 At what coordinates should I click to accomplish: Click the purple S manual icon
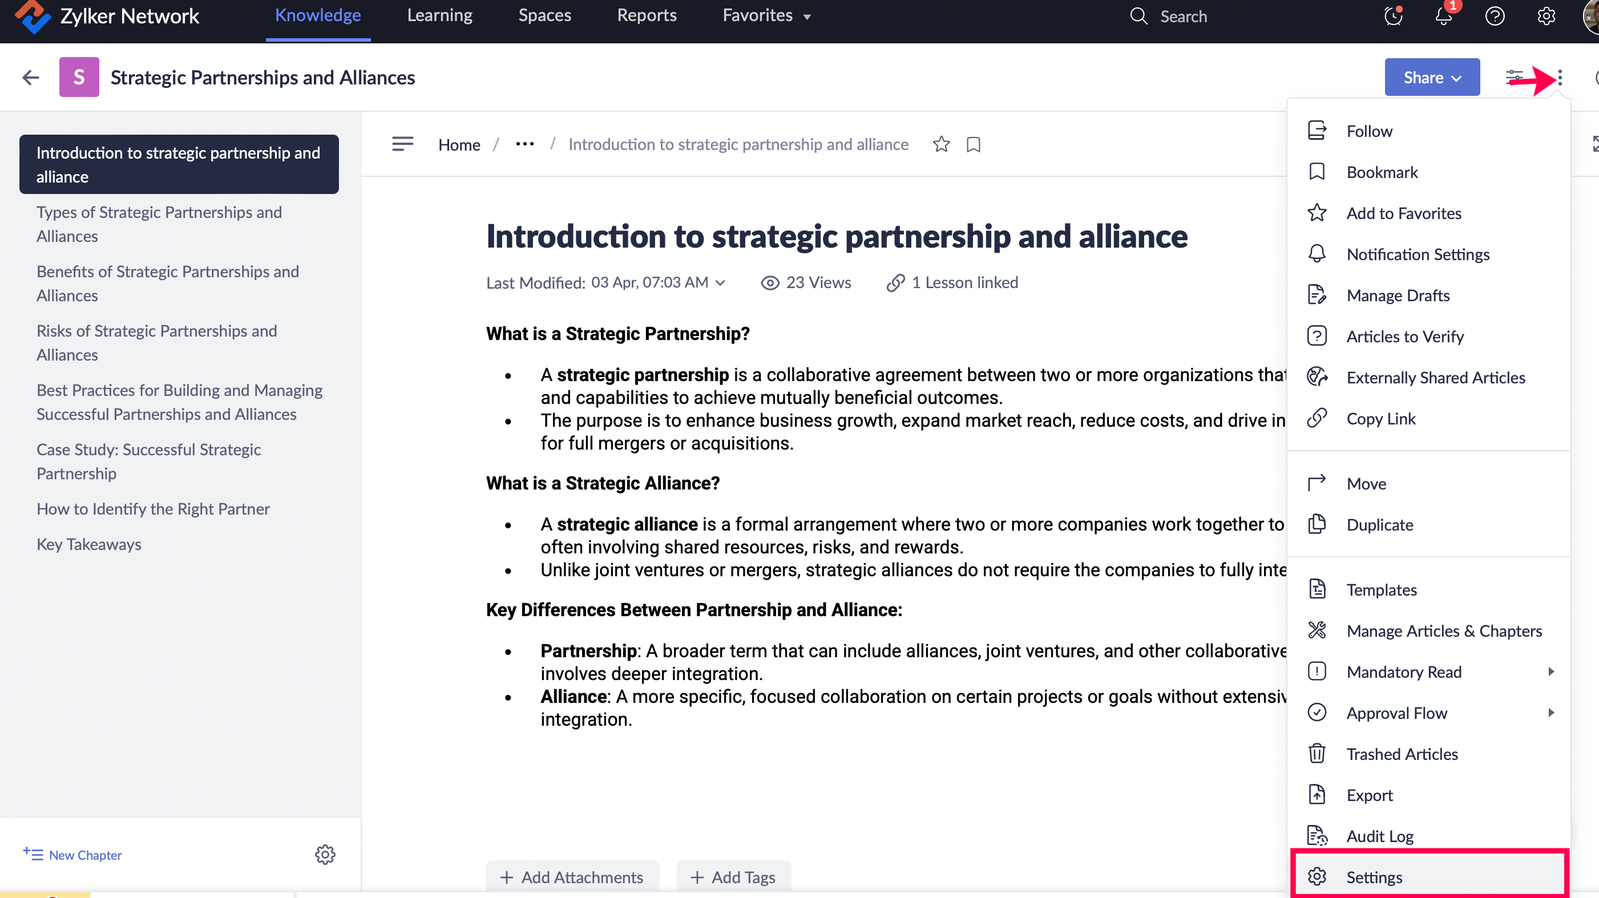[79, 77]
